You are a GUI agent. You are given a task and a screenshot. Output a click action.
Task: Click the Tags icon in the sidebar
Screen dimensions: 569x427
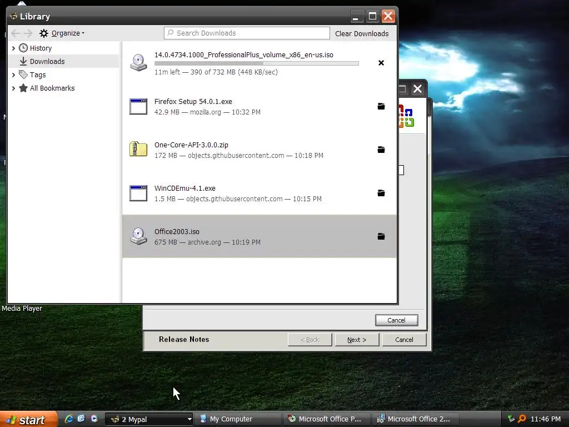[x=23, y=75]
